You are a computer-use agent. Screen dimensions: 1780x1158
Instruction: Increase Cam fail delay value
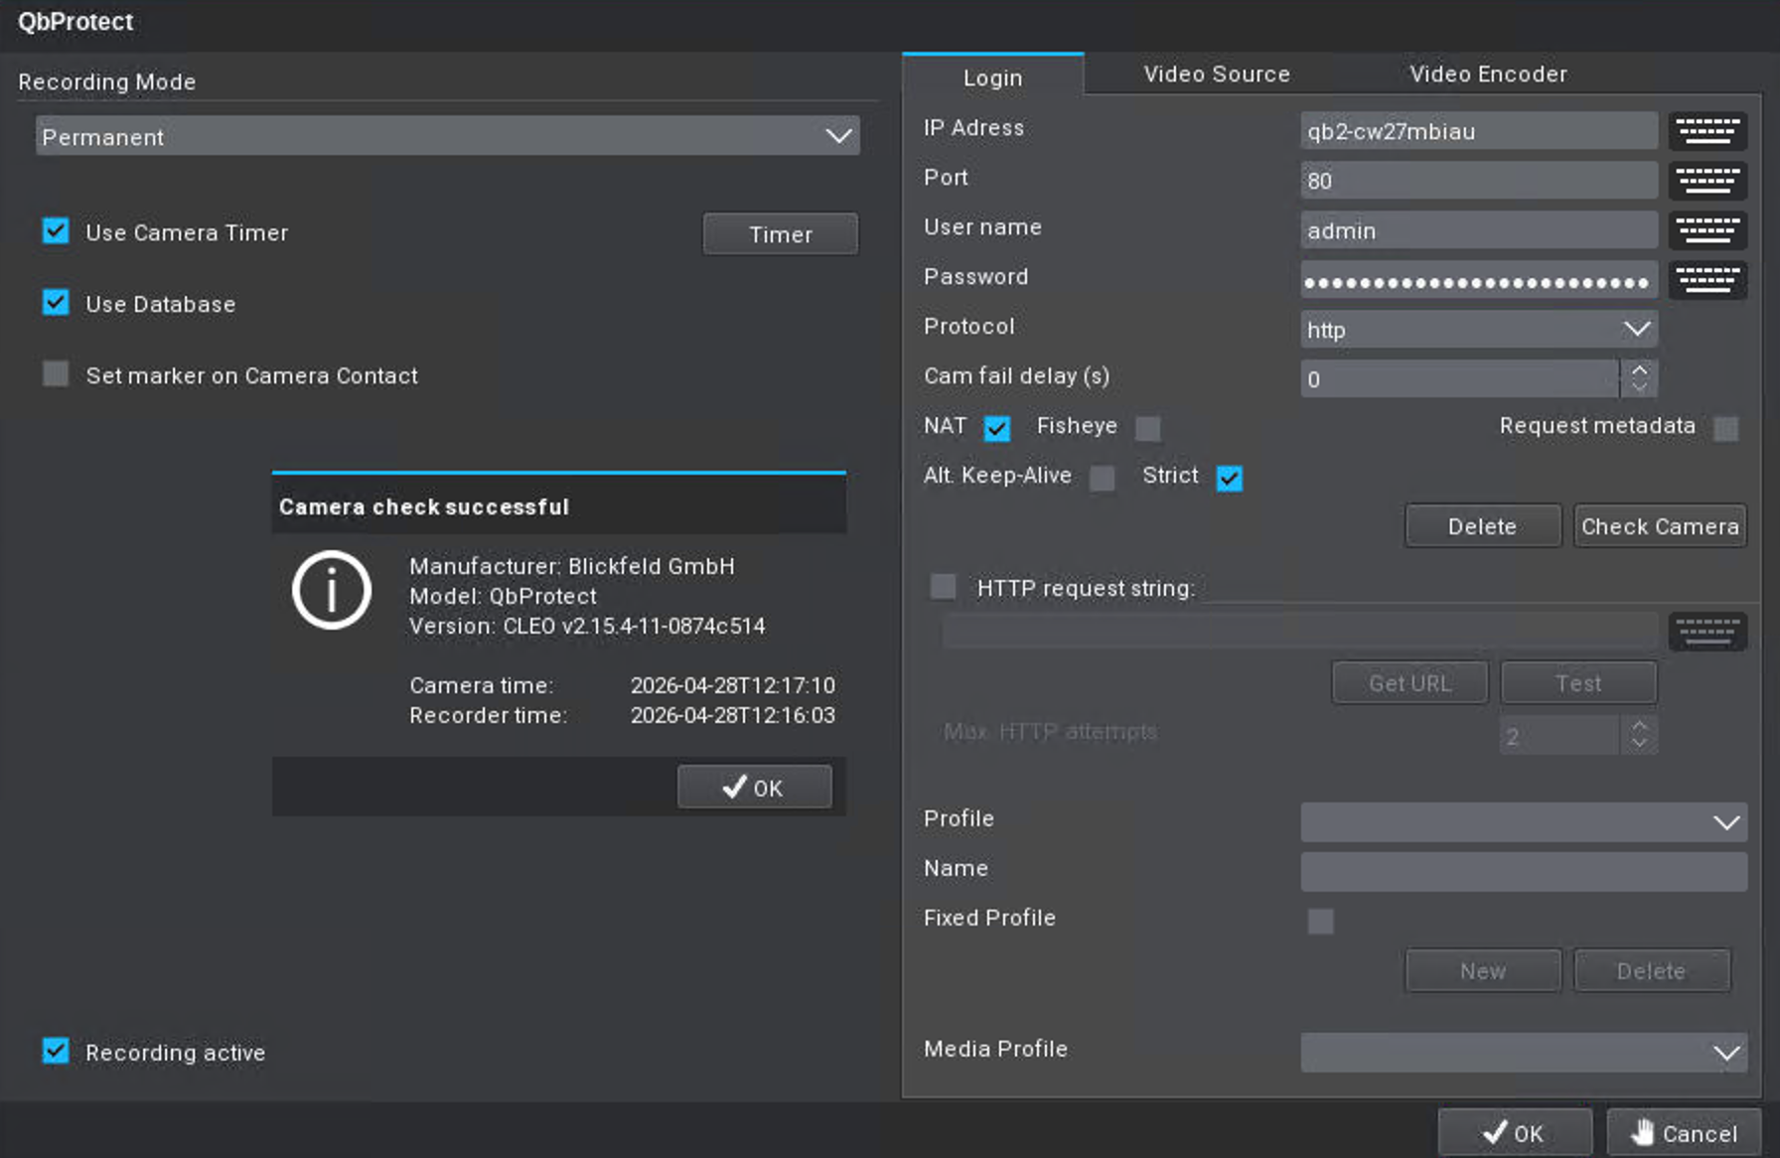pyautogui.click(x=1639, y=369)
